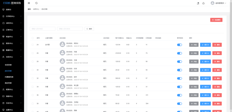This screenshot has height=112, width=232.
Task: Click the balance value 560.02
Action: (118, 78)
